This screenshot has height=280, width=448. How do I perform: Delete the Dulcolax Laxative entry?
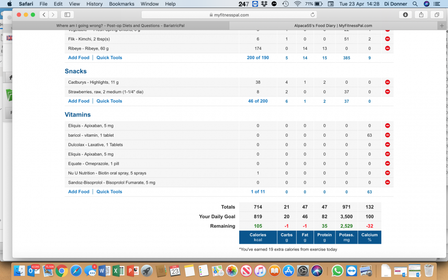tap(388, 145)
